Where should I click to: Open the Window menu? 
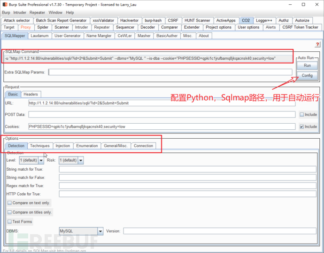click(55, 13)
